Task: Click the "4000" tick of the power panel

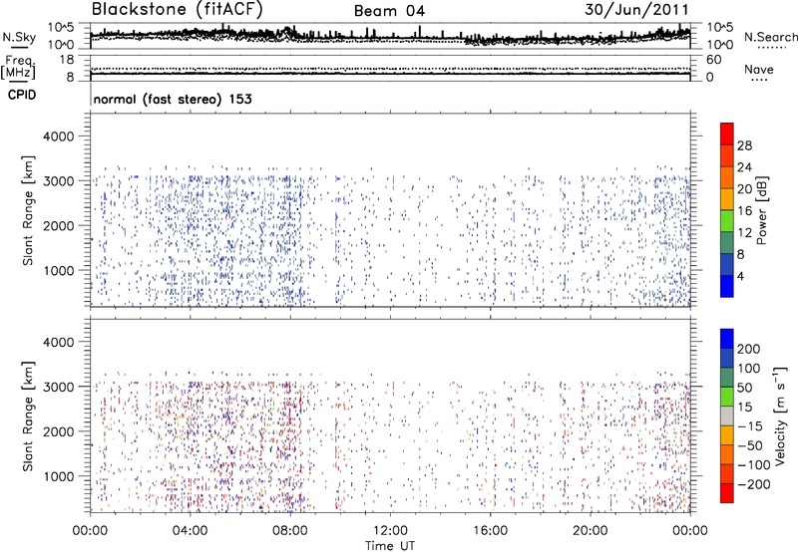Action: pyautogui.click(x=58, y=137)
